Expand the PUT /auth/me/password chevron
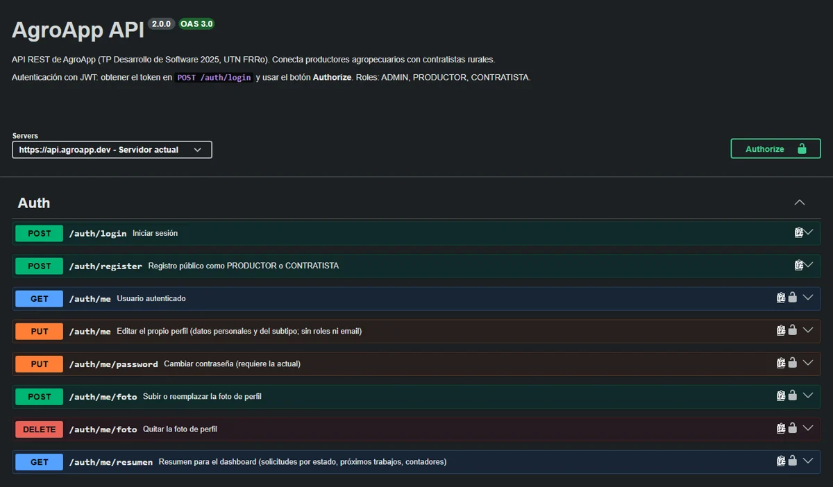833x487 pixels. point(808,363)
